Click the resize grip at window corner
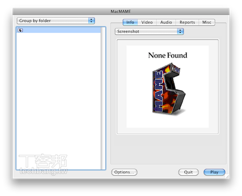The height and width of the screenshot is (196, 242). pos(227,177)
